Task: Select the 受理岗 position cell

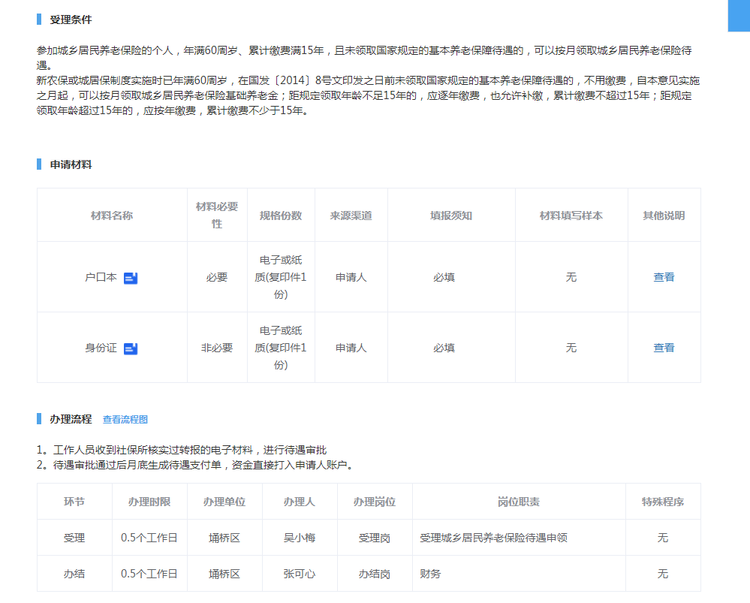Action: pyautogui.click(x=375, y=538)
